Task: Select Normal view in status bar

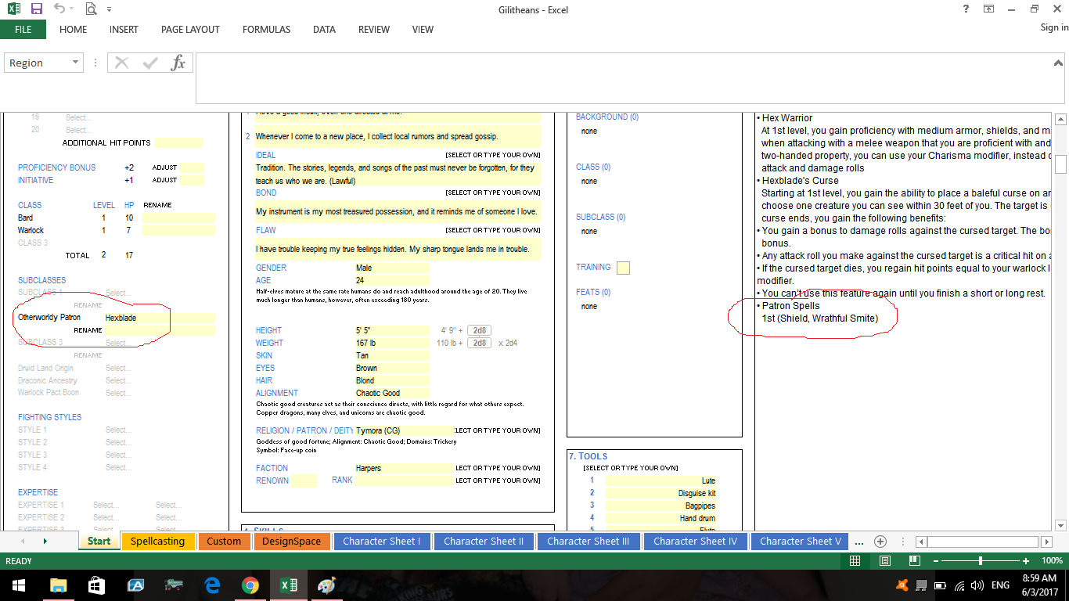Action: click(855, 561)
